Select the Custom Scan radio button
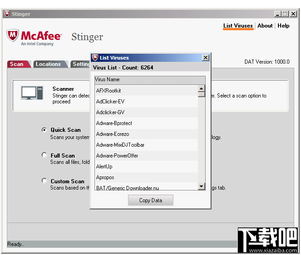 click(x=44, y=181)
